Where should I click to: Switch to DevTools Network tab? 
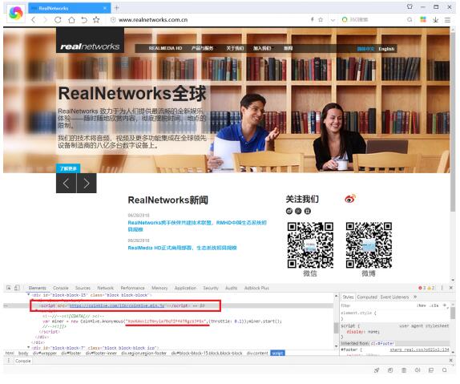click(105, 288)
